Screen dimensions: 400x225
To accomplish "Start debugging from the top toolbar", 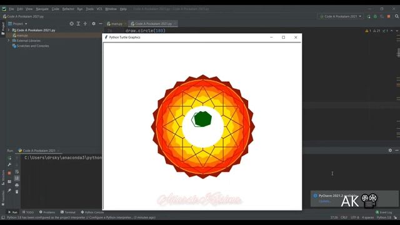I will click(x=375, y=16).
